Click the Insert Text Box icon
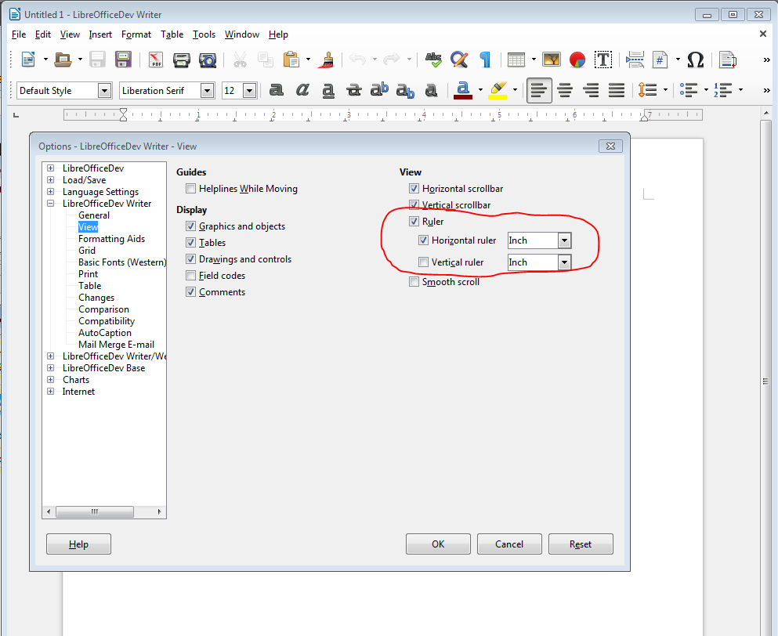Screen dimensions: 778x636 pos(602,60)
